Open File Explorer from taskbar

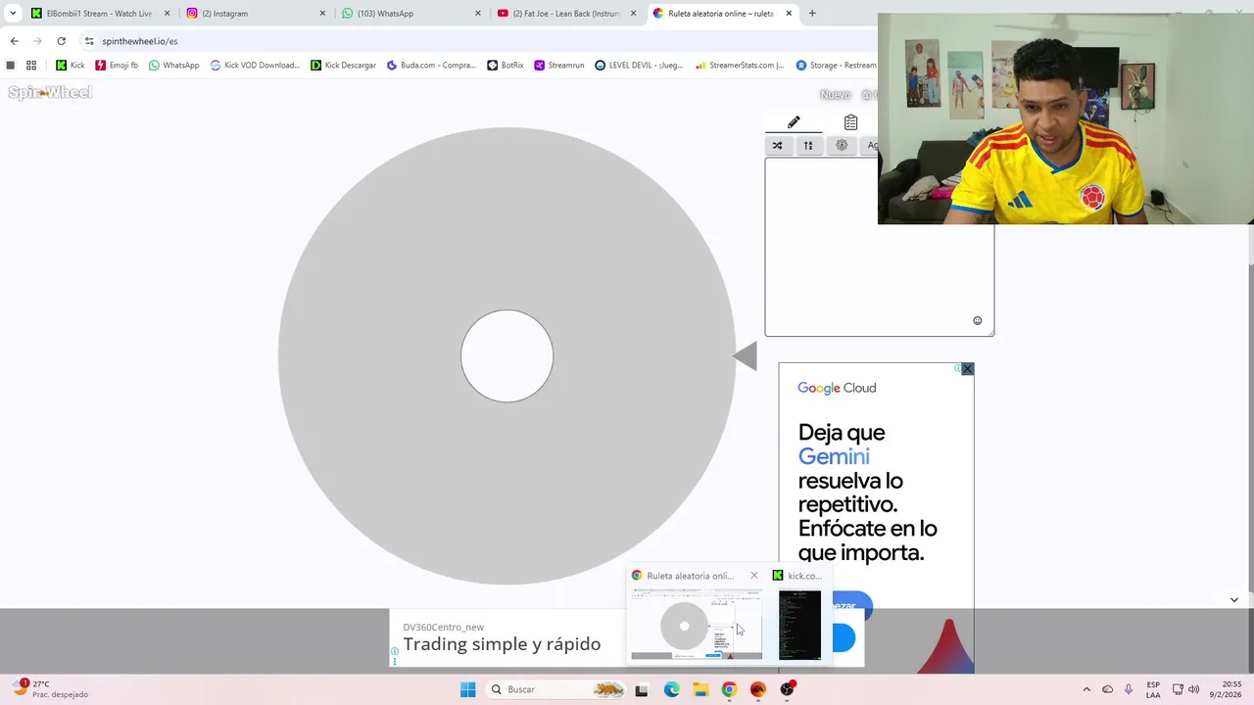pyautogui.click(x=700, y=689)
